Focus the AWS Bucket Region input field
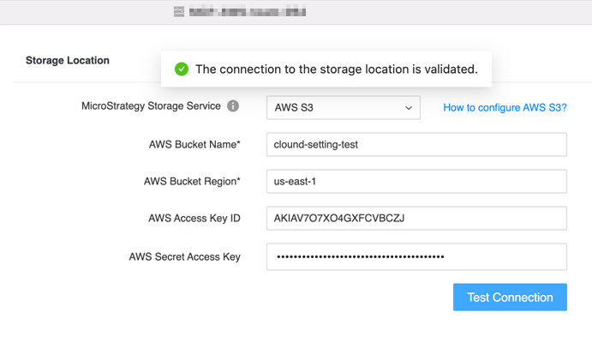Screen dimensions: 592x337 [x=416, y=181]
